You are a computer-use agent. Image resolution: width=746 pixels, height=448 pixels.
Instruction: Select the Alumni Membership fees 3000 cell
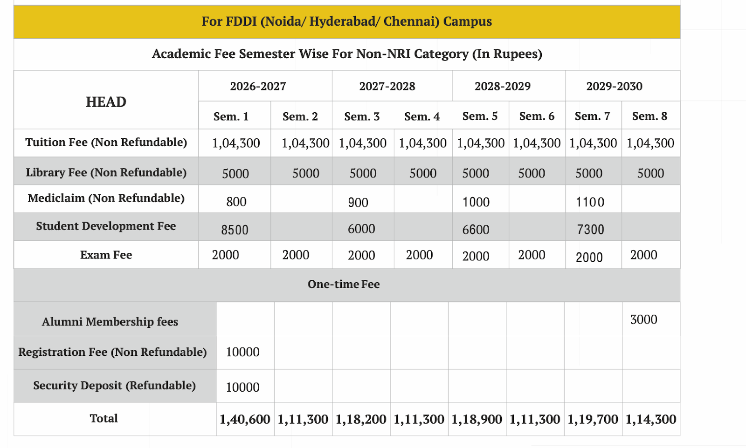point(643,319)
